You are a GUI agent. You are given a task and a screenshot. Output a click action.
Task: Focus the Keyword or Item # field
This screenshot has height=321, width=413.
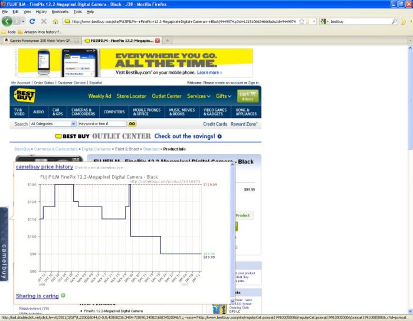102,124
